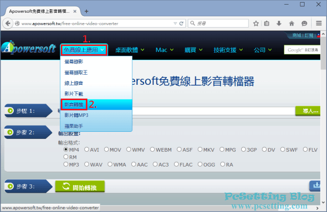327x212 pixels.
Task: Choose the WAV audio option
Action: 86,164
